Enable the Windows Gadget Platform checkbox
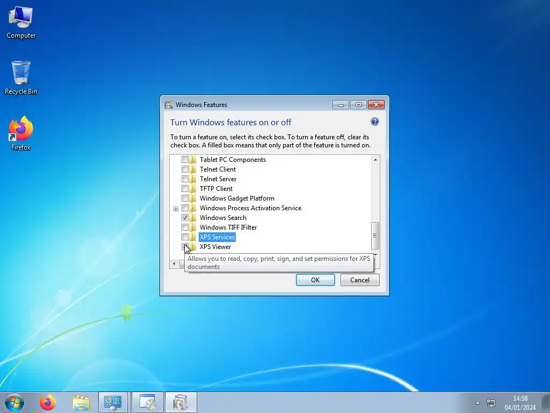 coord(185,198)
